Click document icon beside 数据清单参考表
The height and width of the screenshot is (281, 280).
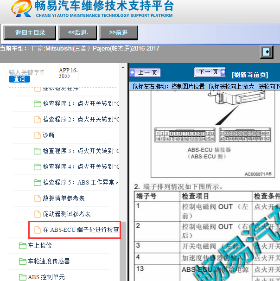pos(38,198)
